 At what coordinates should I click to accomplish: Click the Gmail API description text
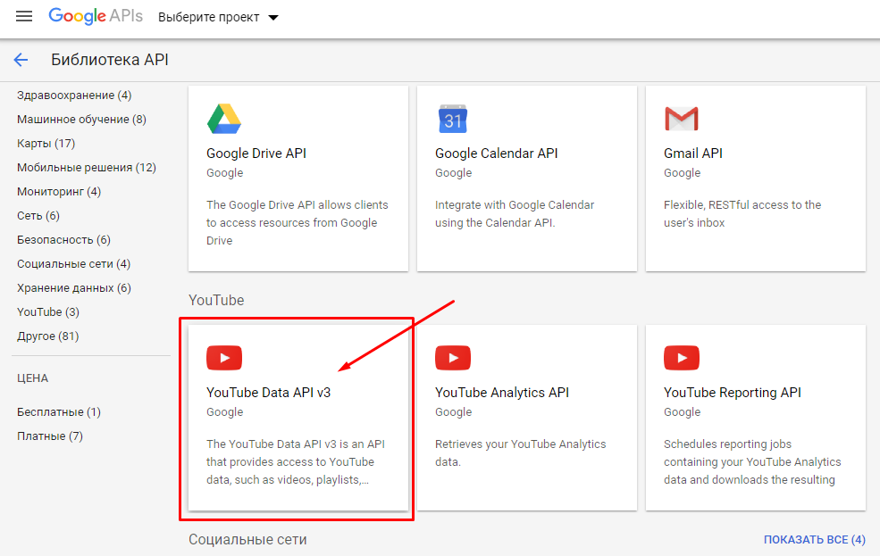(742, 213)
